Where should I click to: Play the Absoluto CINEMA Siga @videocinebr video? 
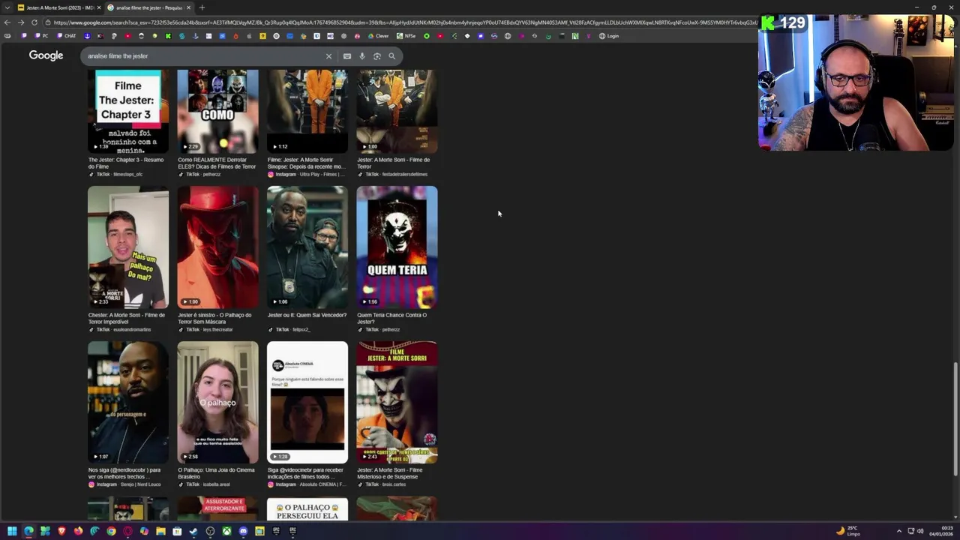307,403
